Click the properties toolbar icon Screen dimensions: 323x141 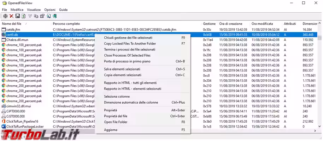coord(42,16)
